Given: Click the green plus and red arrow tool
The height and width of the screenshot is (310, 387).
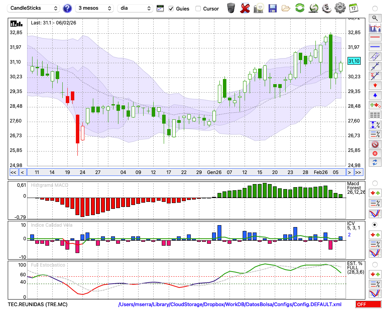Looking at the screenshot, I should coord(375,105).
